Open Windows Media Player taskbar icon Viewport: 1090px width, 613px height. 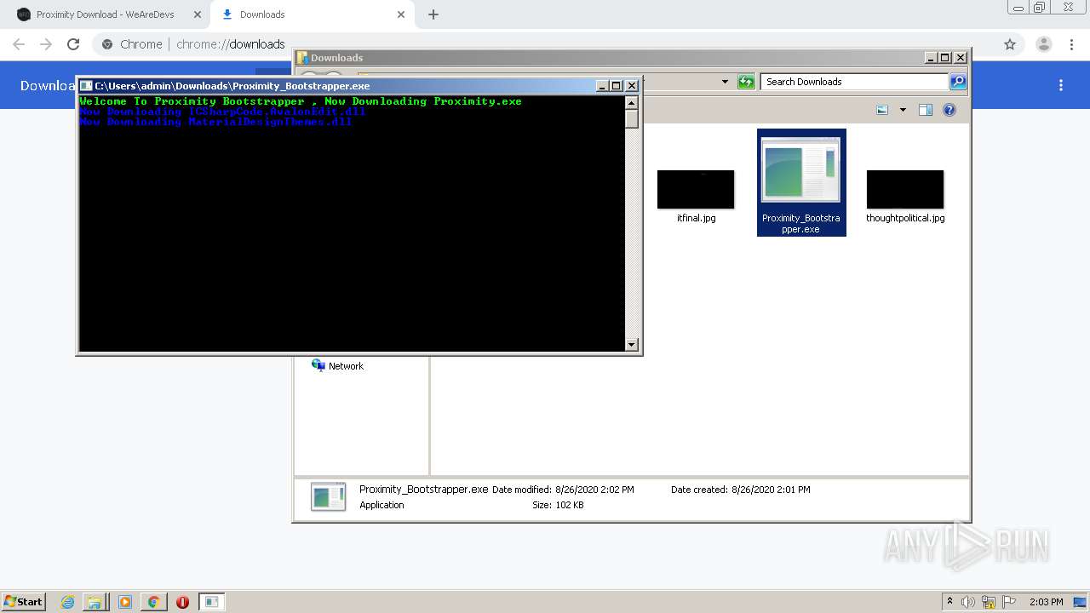(x=124, y=602)
